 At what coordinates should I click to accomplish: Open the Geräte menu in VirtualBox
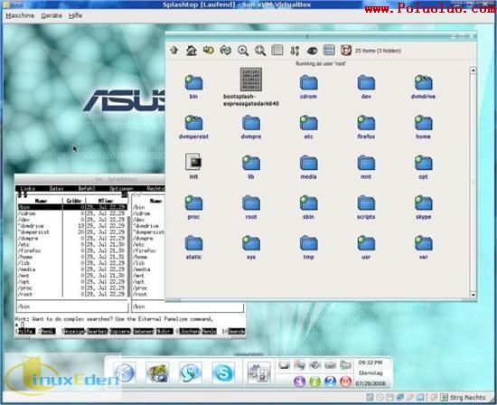(52, 15)
